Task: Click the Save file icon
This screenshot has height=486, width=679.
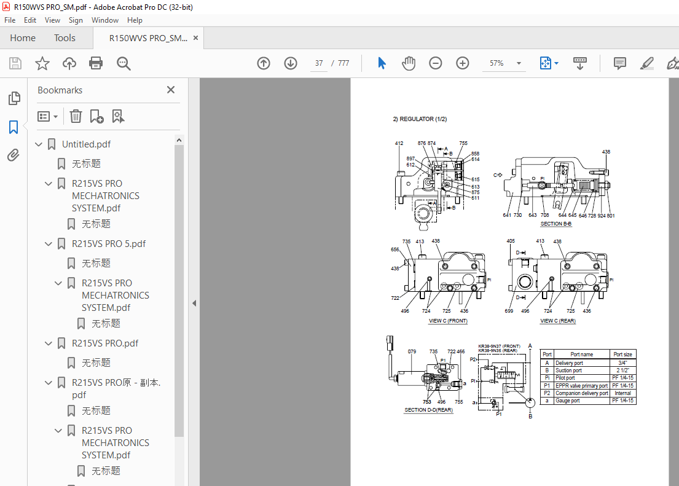Action: pyautogui.click(x=15, y=63)
